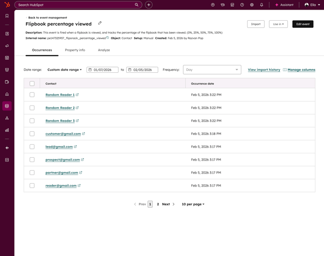Click the HubSpot sprocket logo
The width and height of the screenshot is (324, 256).
7,5
